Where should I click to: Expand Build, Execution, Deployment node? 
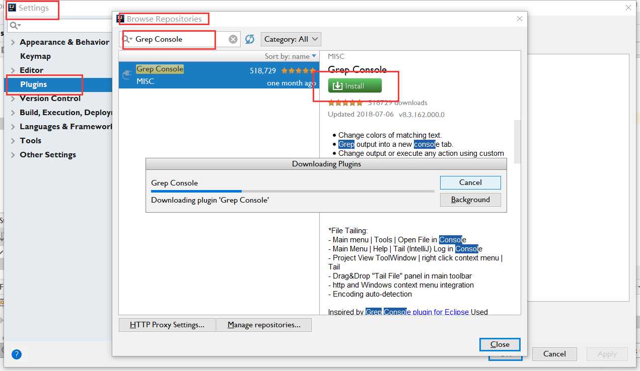13,113
